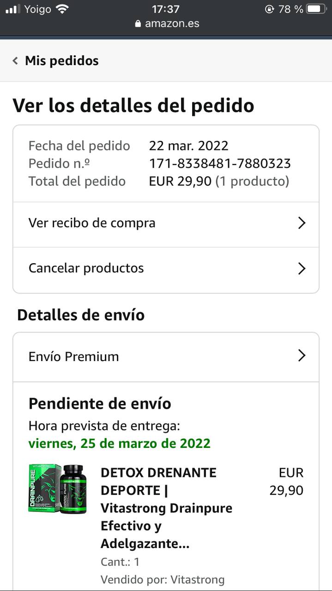Screen dimensions: 332x591
Task: Tap the back chevron beside Mis pedidos
Action: coord(15,60)
